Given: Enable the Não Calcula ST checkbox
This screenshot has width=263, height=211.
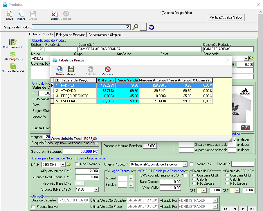Looking at the screenshot, I should click(x=77, y=164).
